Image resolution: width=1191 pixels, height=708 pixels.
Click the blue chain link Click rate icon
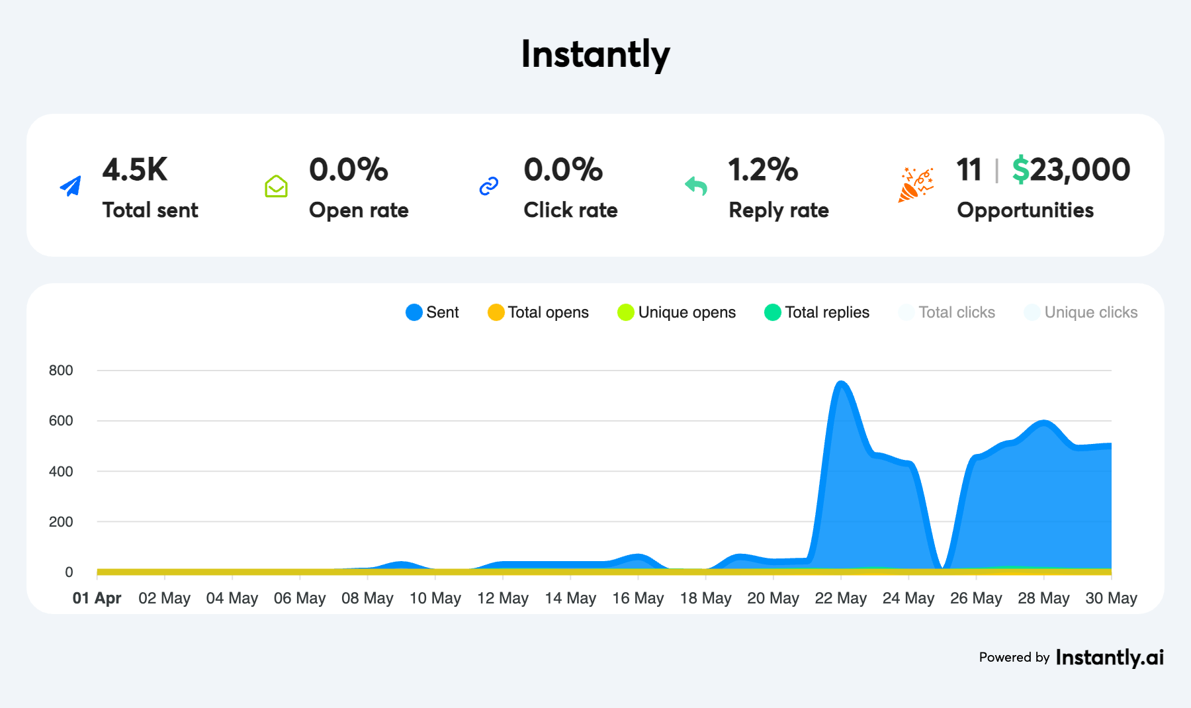488,187
